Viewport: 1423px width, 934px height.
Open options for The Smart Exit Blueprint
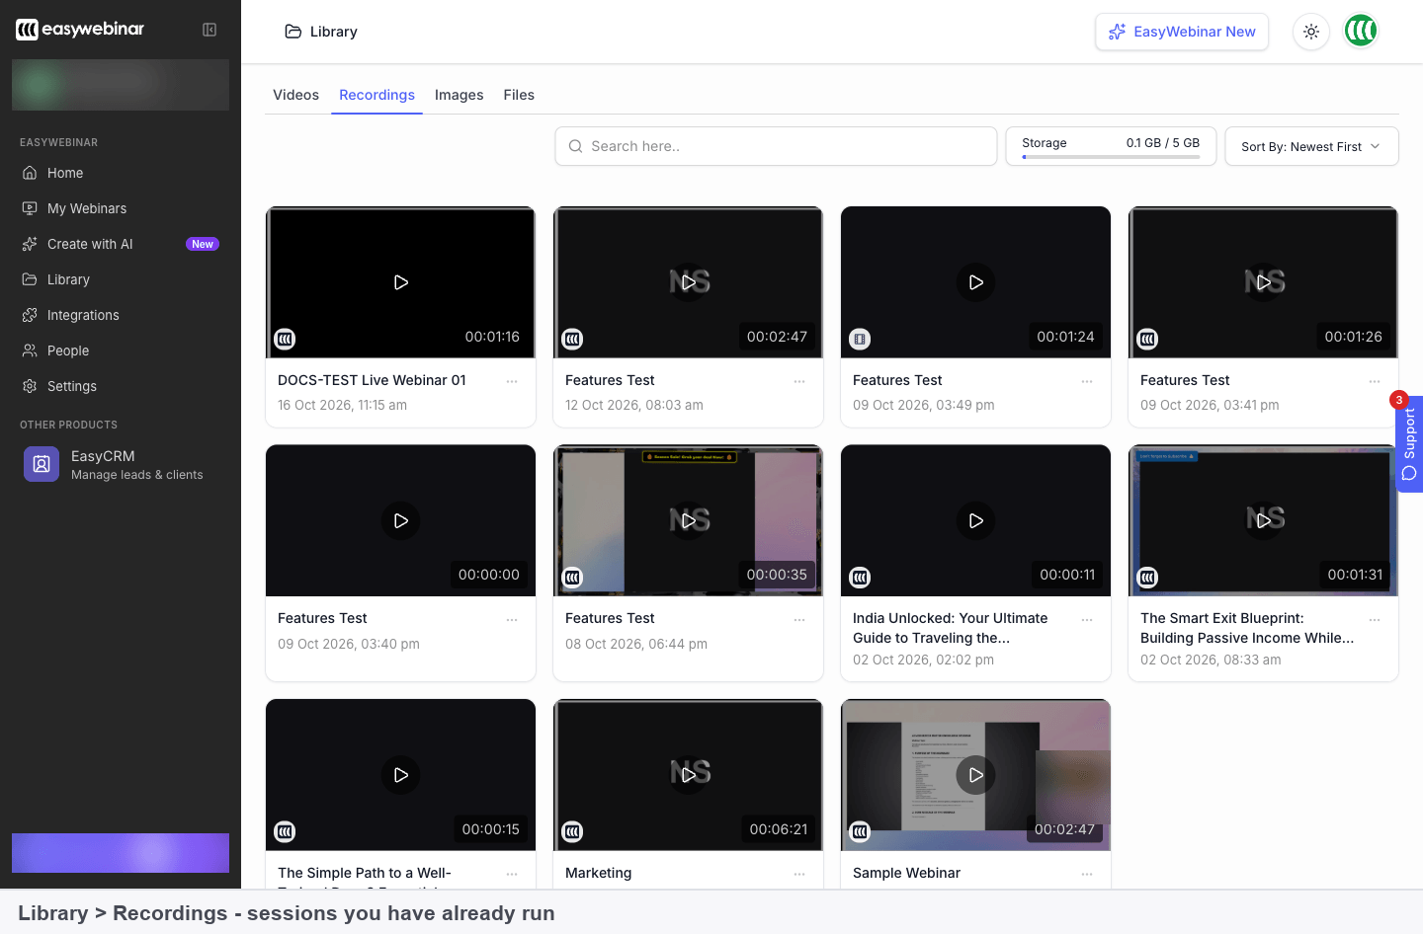coord(1375,619)
